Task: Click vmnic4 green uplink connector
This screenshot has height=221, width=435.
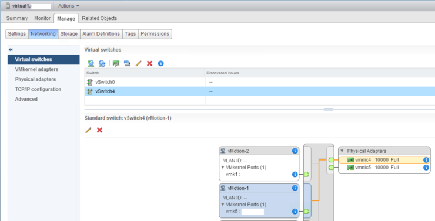Action: [331, 160]
